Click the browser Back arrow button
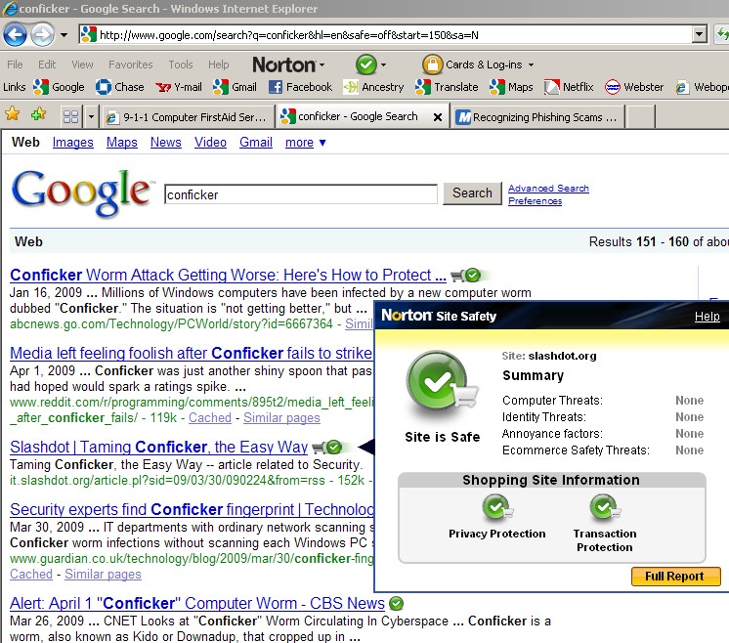Screen dimensions: 729x643 15,35
